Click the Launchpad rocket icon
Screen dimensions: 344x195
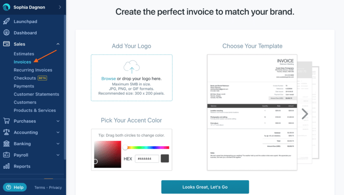[6, 21]
